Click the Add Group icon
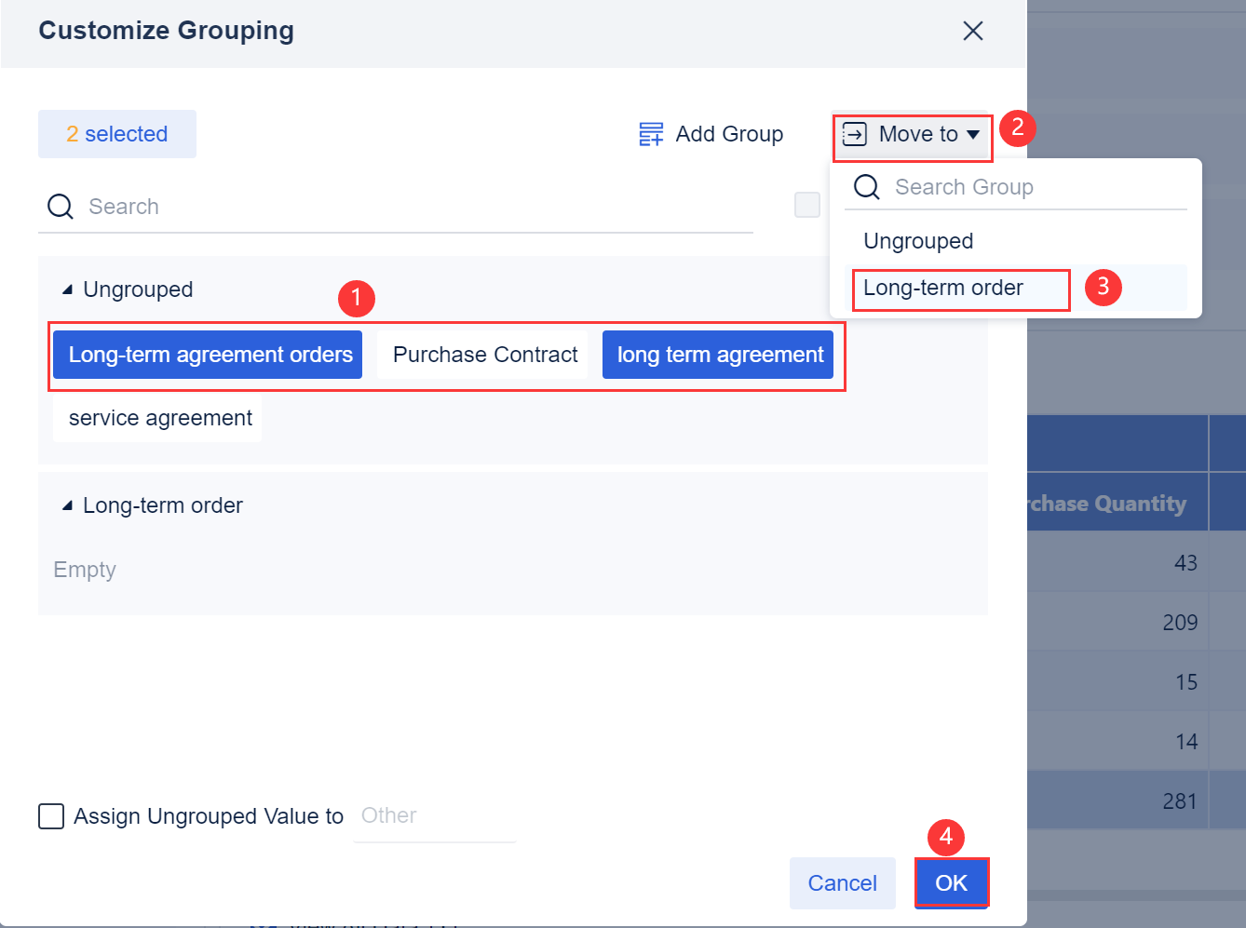The image size is (1246, 928). [651, 133]
